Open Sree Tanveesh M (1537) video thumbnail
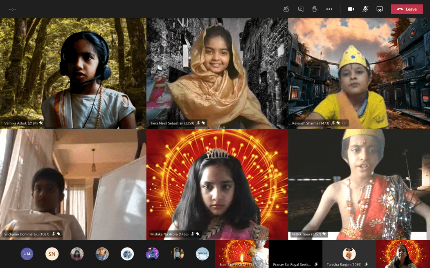The image size is (430, 268). pos(242,254)
